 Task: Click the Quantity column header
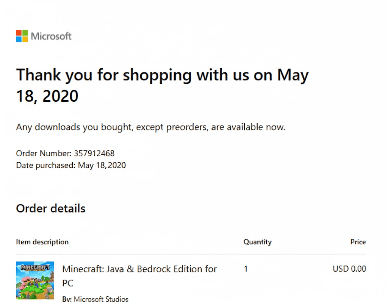[257, 242]
